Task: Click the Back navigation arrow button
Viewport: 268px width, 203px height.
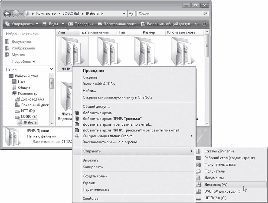Action: click(x=7, y=14)
